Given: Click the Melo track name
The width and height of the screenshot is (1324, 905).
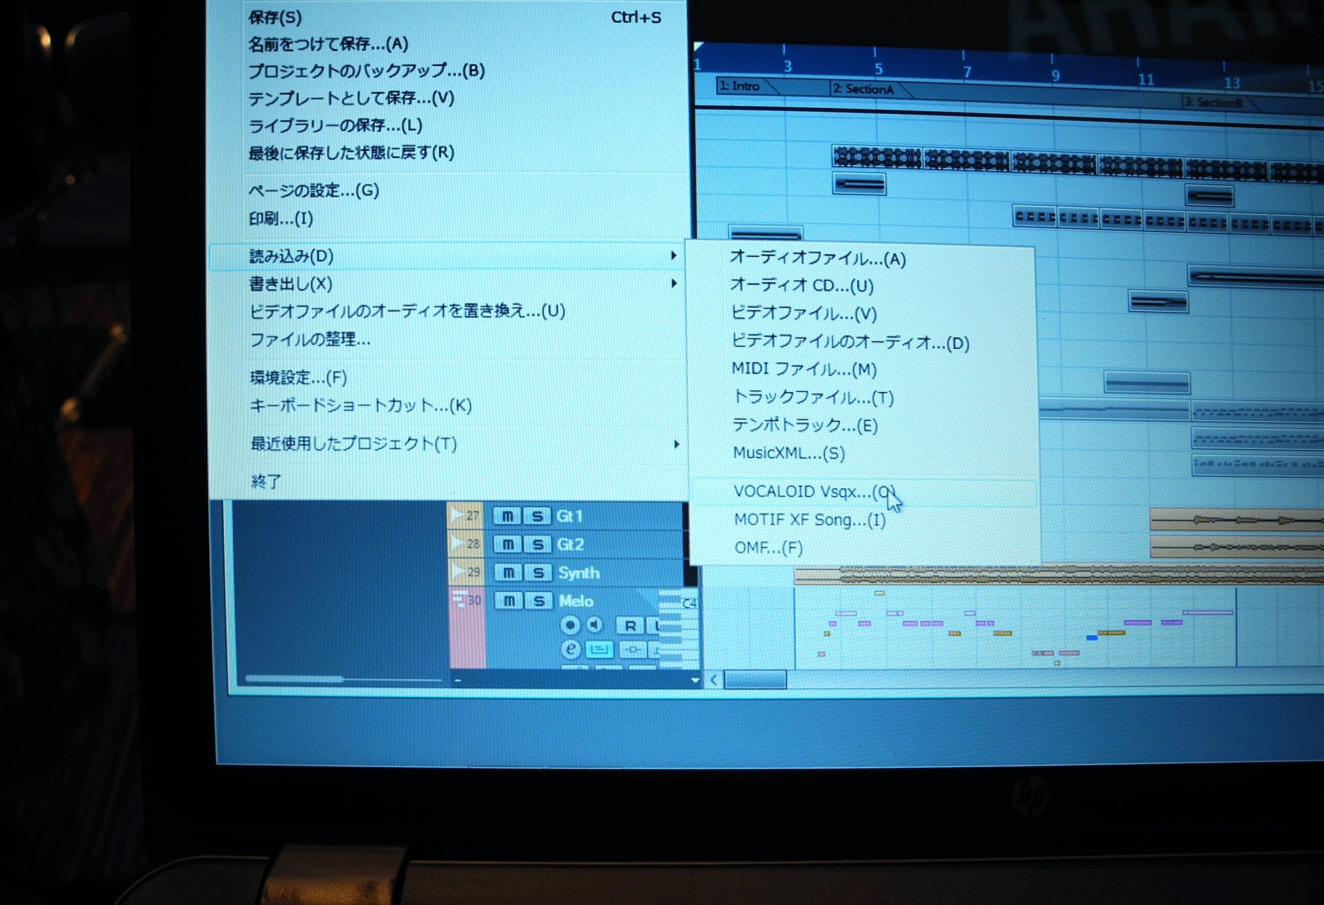Looking at the screenshot, I should [576, 601].
